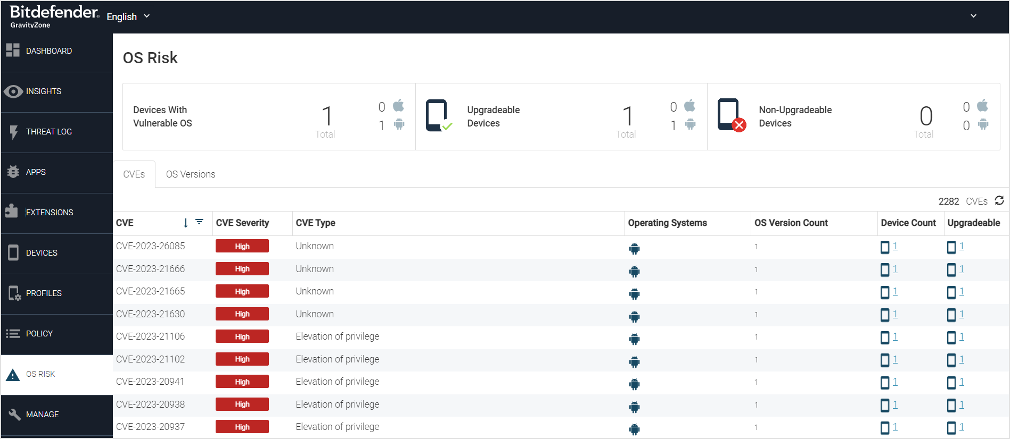Screen dimensions: 1010x439
Task: Click the Insights eye icon
Action: (x=13, y=91)
